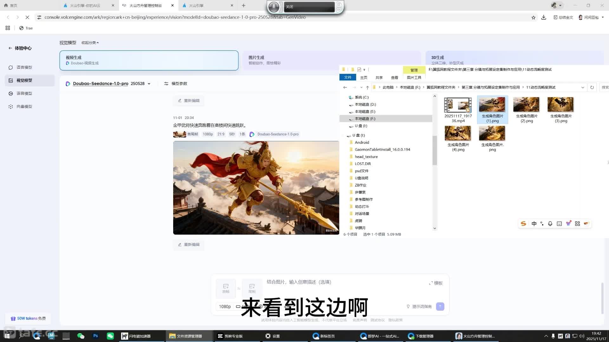Open 向量模型 in the sidebar
This screenshot has height=342, width=609.
[24, 107]
